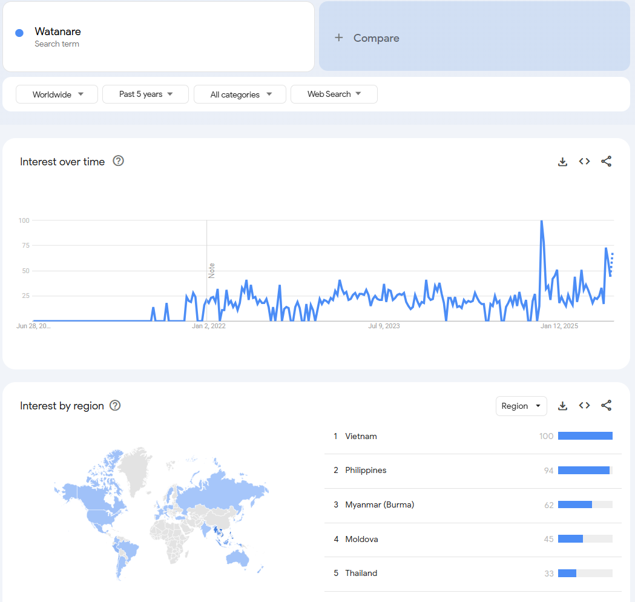The width and height of the screenshot is (635, 602).
Task: Open the Web Search type dropdown
Action: [334, 94]
